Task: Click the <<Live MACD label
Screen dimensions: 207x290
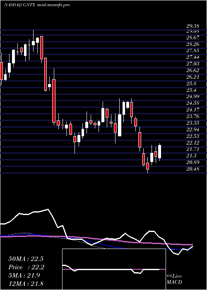Action: click(174, 279)
